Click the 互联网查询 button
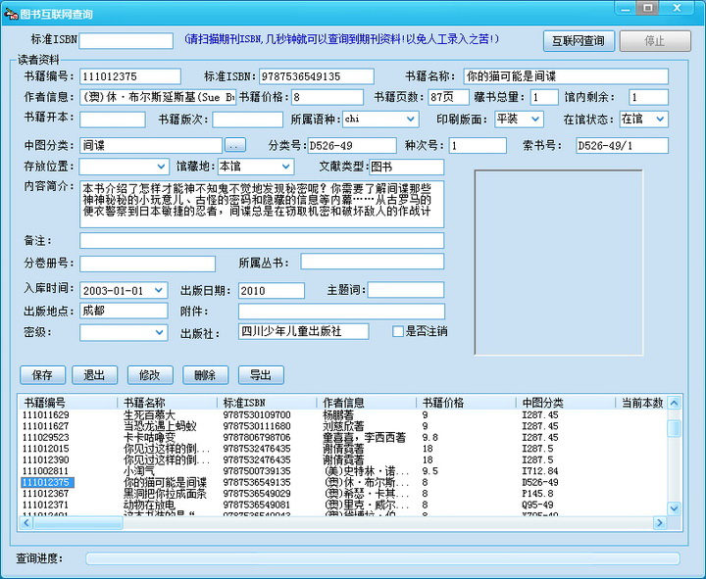 click(x=579, y=41)
